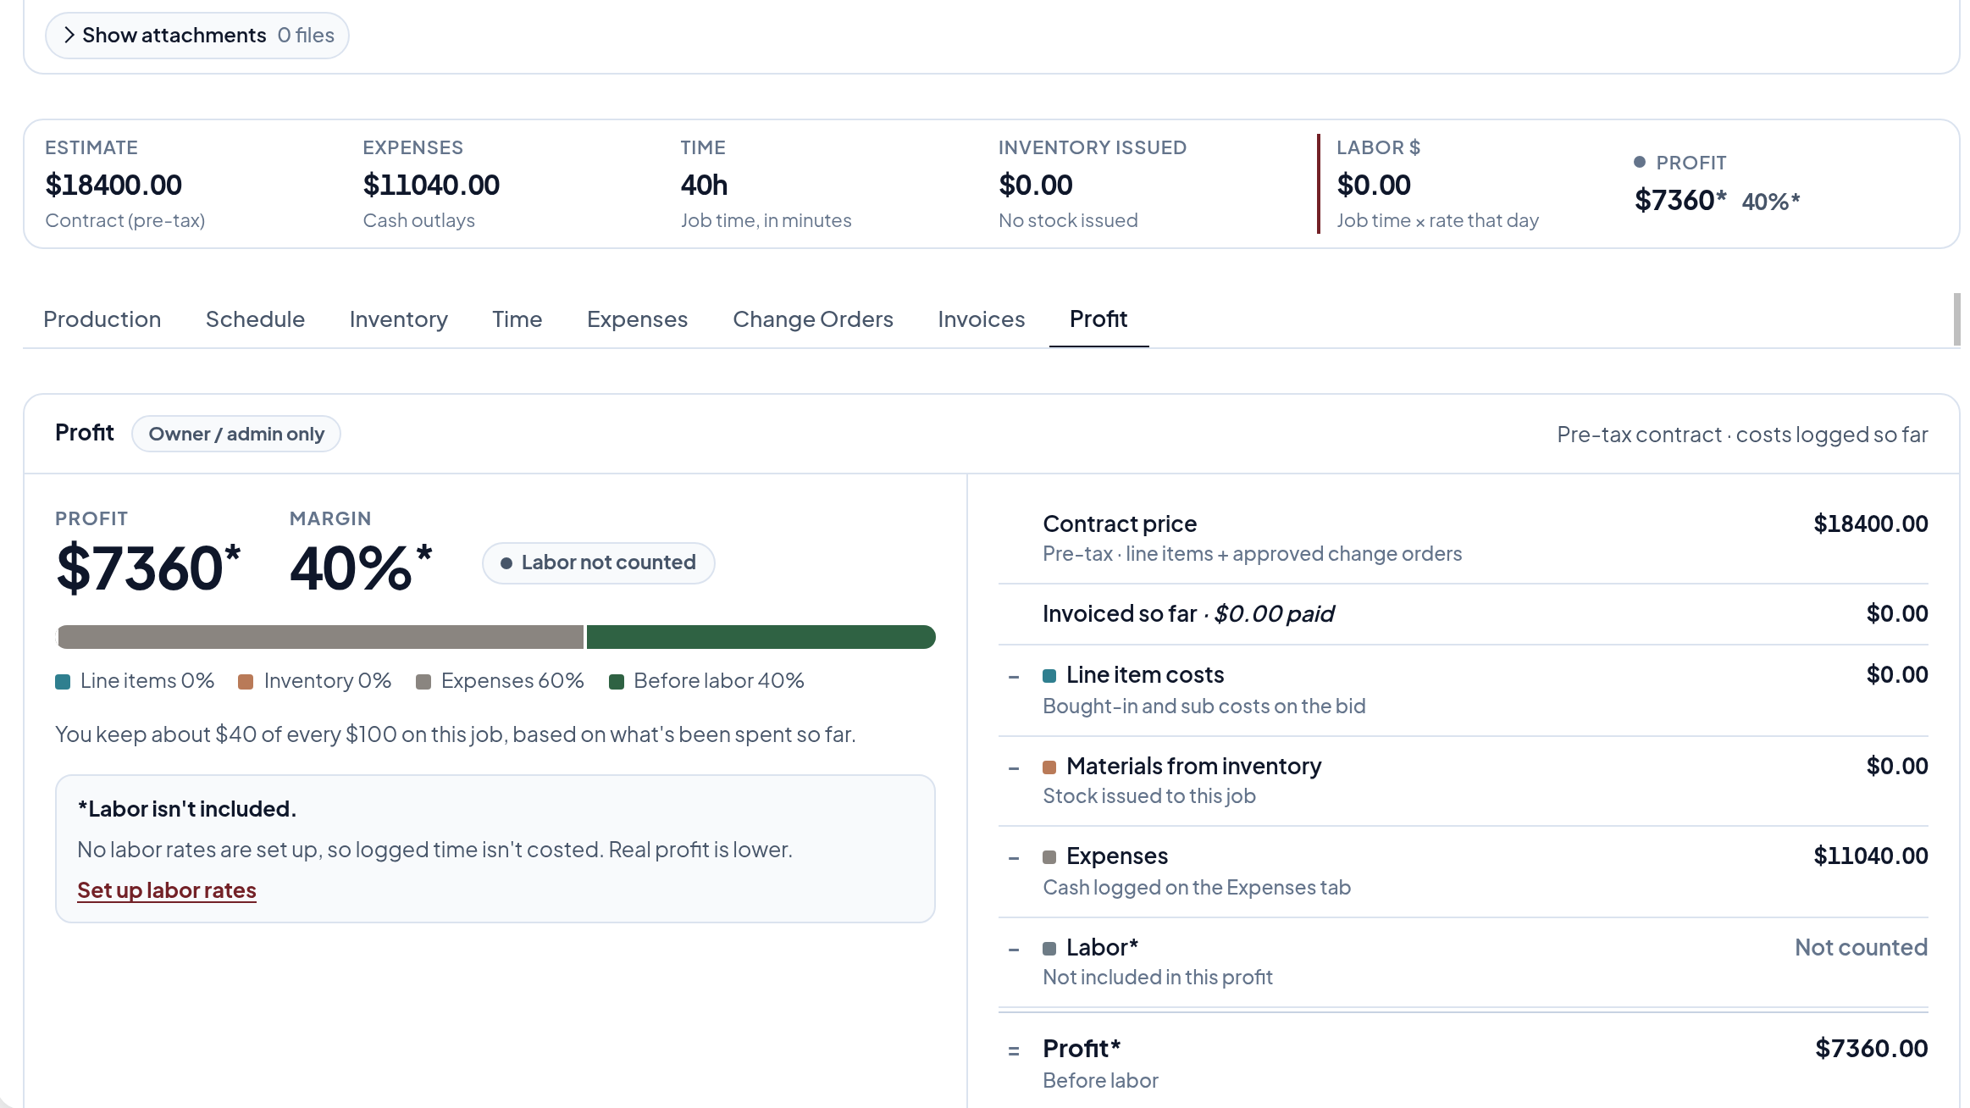Click the large 40%* margin figure

click(361, 568)
